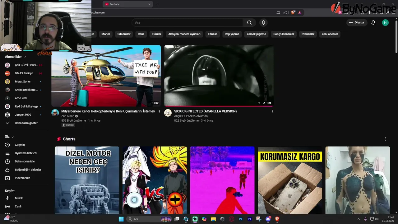Click the share page icon in address bar
The image size is (398, 224).
[285, 12]
